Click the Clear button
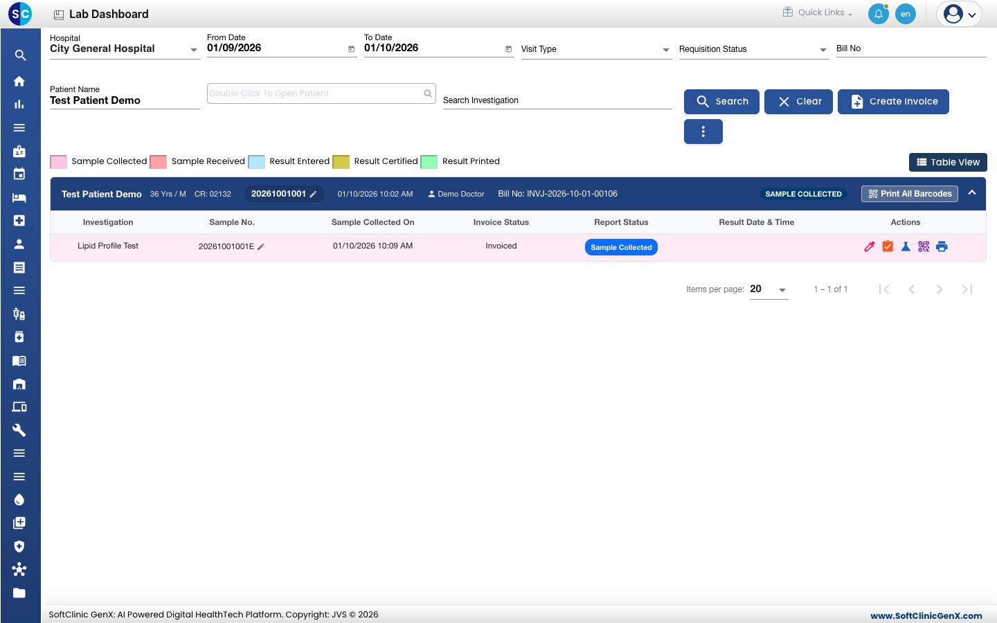The height and width of the screenshot is (623, 997). coord(798,102)
